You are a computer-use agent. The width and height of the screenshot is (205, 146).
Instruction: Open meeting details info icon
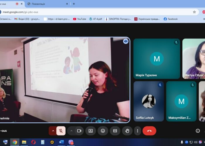coord(198,131)
